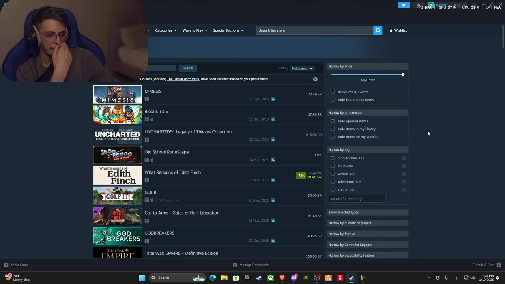Expand Show selected types section
The width and height of the screenshot is (505, 284).
(368, 213)
